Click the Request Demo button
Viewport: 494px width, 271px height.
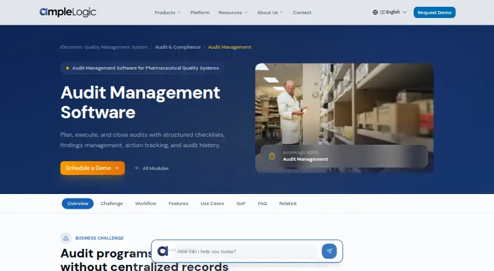point(434,12)
